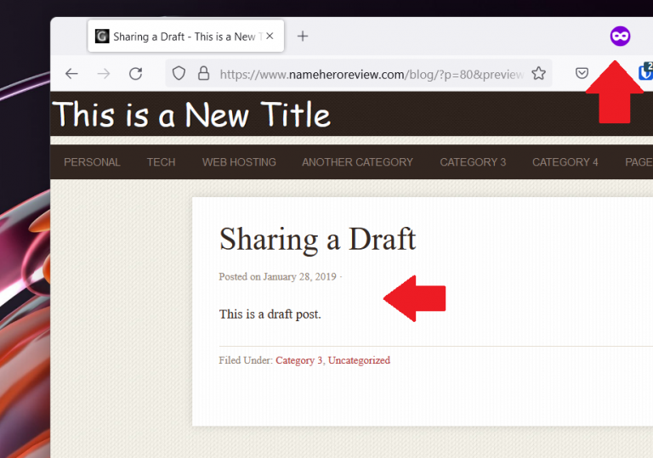Click the Posted on January 28, 2019 text

(x=278, y=277)
